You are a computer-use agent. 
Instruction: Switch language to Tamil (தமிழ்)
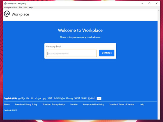[x=21, y=98]
